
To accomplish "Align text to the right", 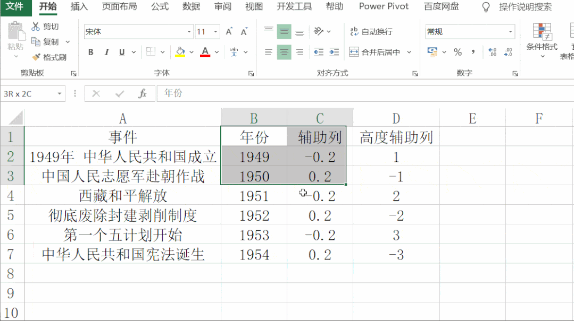I will 300,52.
